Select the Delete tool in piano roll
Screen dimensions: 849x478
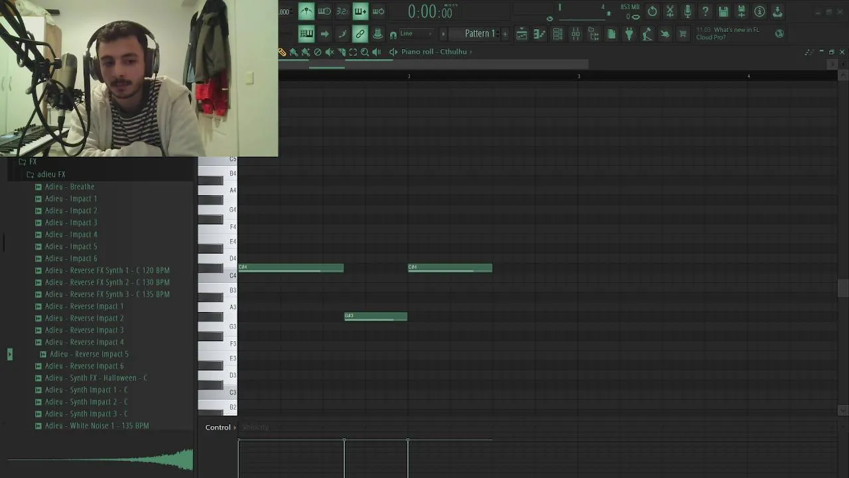click(318, 52)
